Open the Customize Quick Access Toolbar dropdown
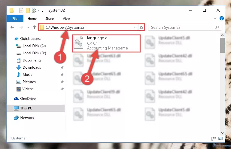This screenshot has height=149, width=231. pos(42,10)
